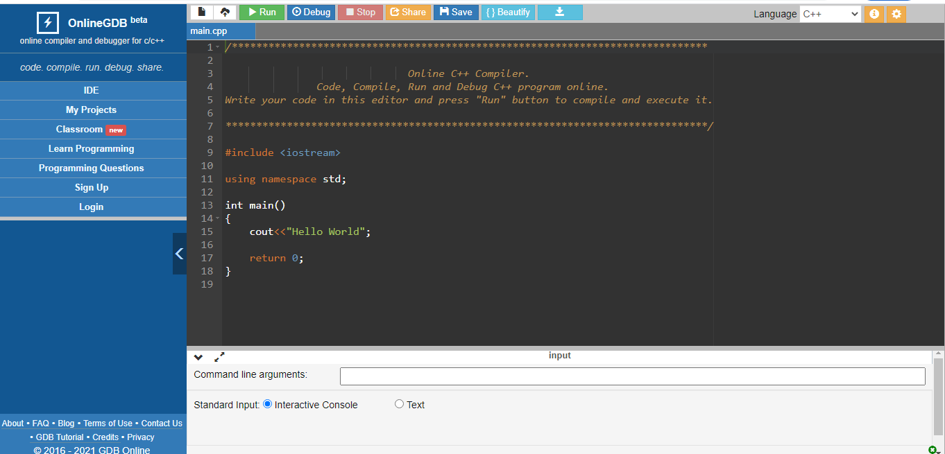Click the 'return 0;' code line
The width and height of the screenshot is (945, 454).
pyautogui.click(x=277, y=258)
